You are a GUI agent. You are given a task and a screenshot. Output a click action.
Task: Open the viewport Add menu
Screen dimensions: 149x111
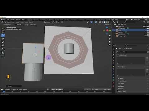coord(27,22)
